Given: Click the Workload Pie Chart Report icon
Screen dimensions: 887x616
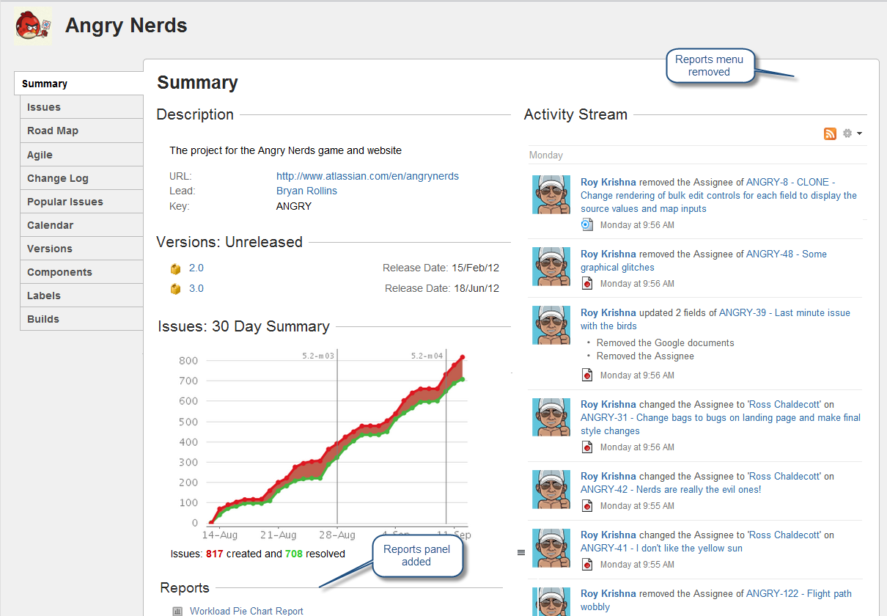Looking at the screenshot, I should (177, 611).
